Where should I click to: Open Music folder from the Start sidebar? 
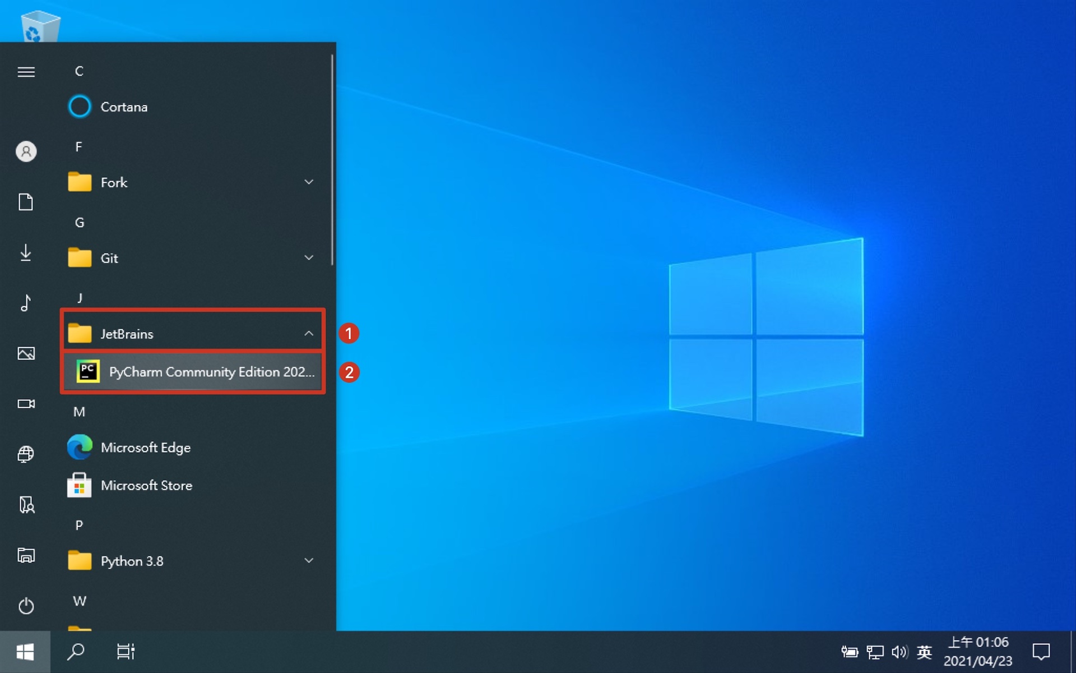pos(26,303)
